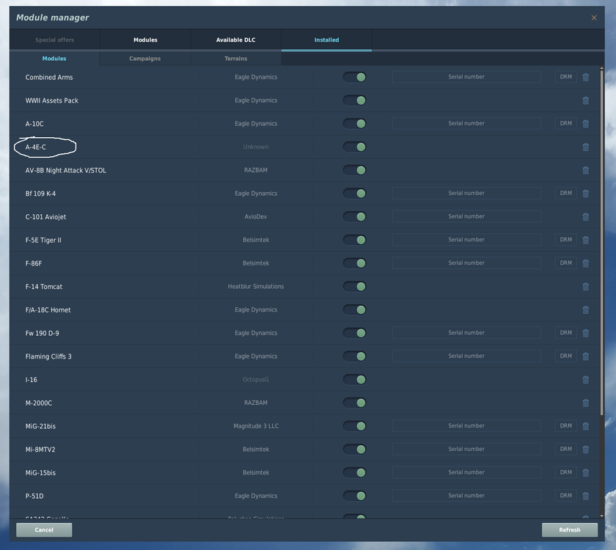Toggle the AV-8B Night Attack switch
Screen dimensions: 616x550
(x=354, y=170)
